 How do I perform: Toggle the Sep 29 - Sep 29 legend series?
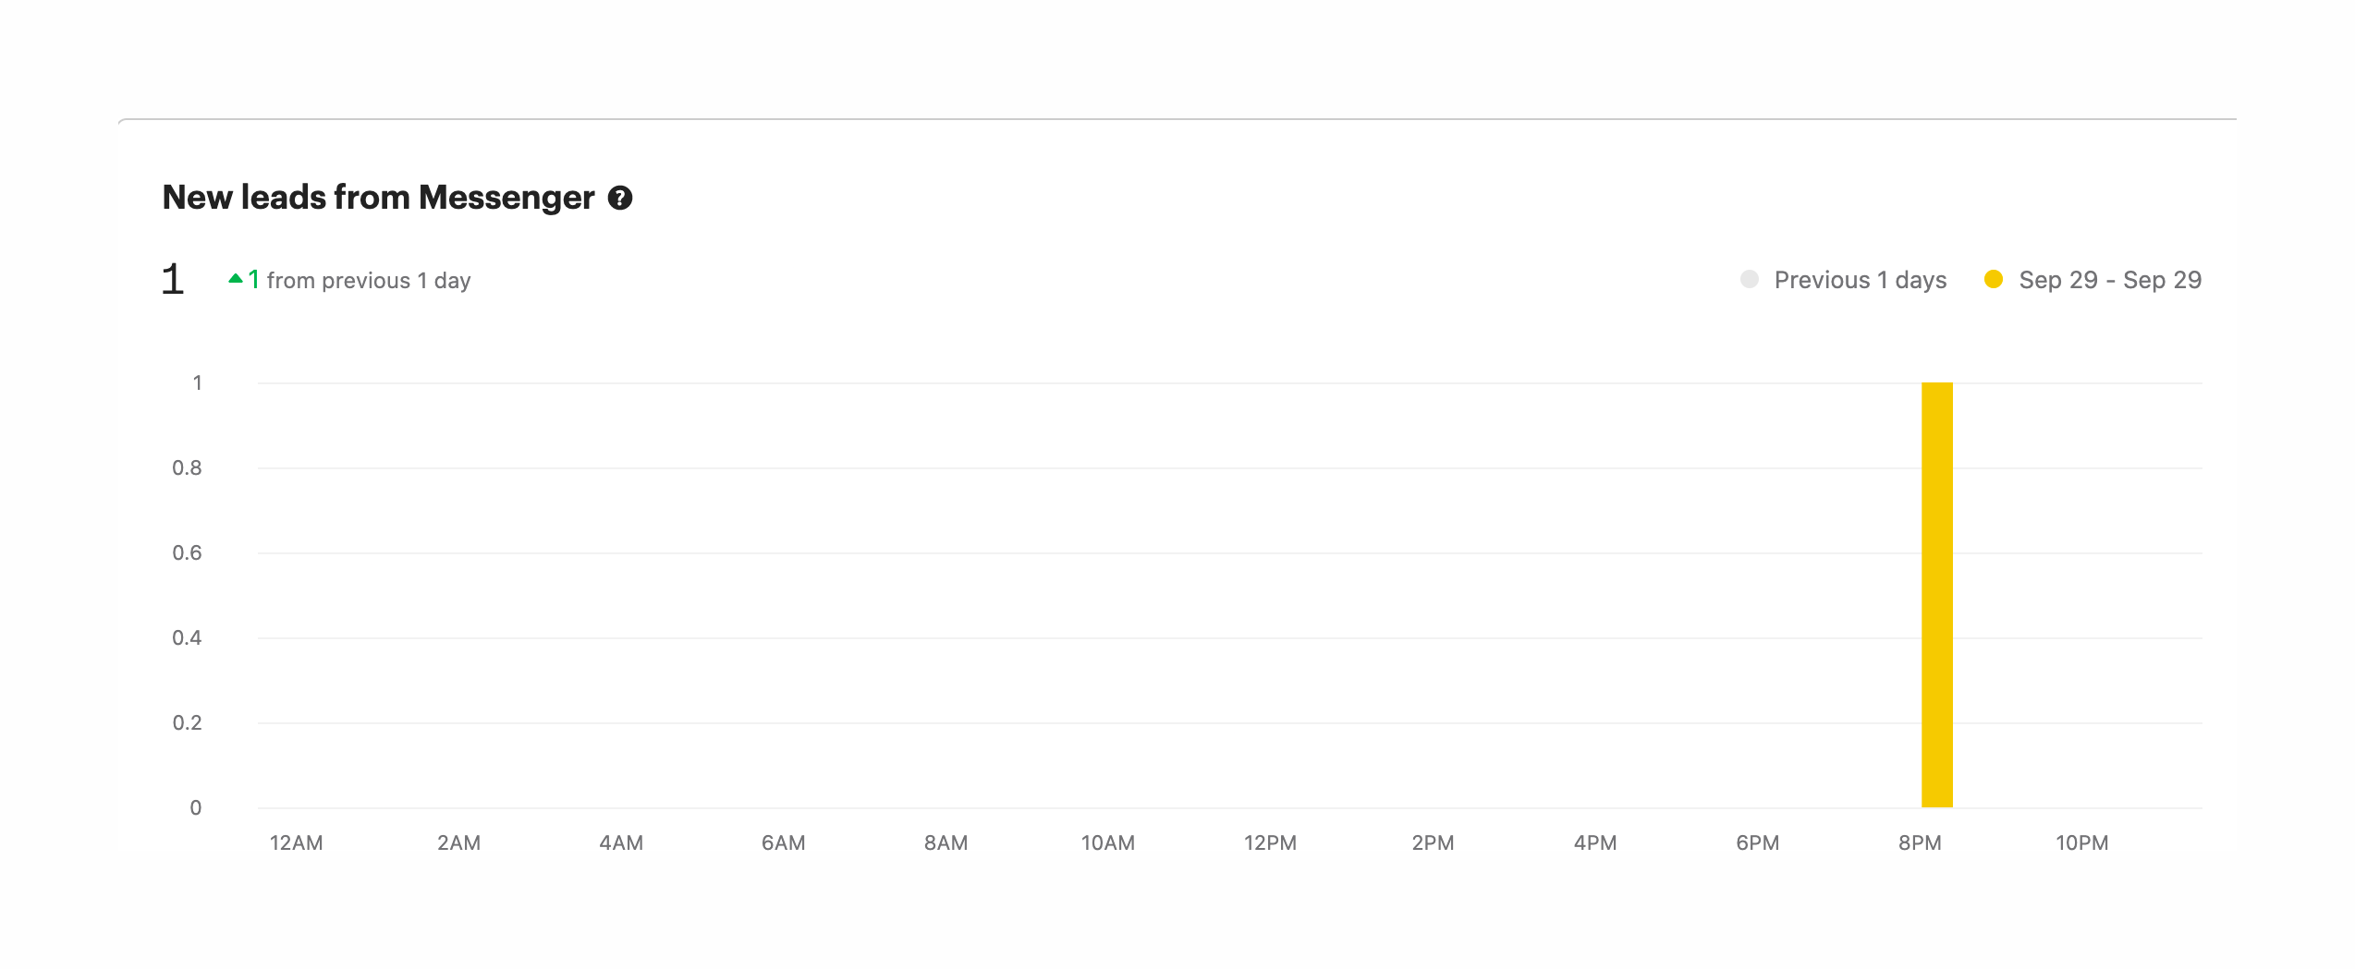click(x=2109, y=280)
